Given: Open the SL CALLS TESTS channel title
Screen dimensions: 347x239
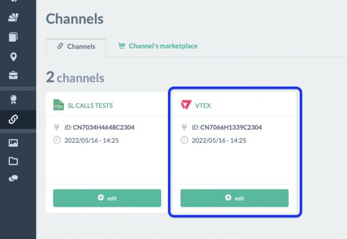Looking at the screenshot, I should [x=90, y=106].
